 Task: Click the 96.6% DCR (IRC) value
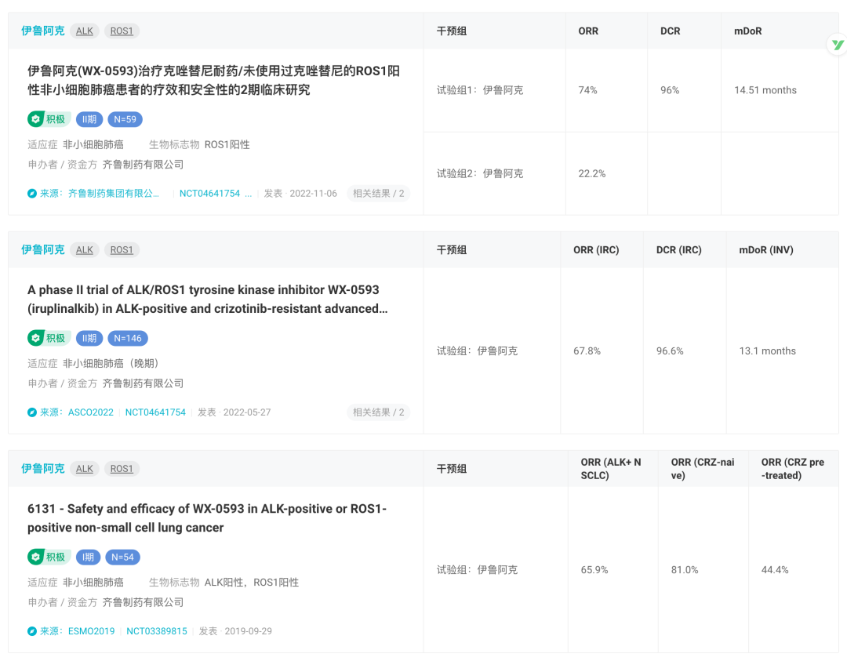[670, 351]
